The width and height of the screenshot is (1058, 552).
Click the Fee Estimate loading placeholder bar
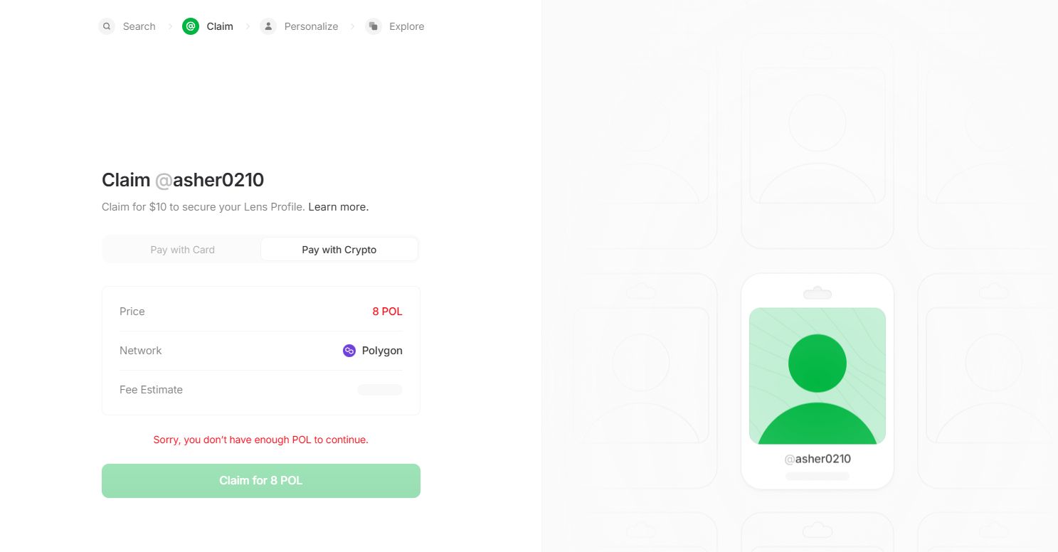[380, 390]
